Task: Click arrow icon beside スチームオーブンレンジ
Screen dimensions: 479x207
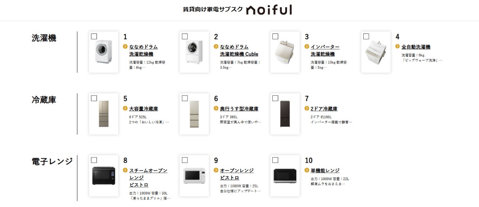Action: click(x=125, y=171)
